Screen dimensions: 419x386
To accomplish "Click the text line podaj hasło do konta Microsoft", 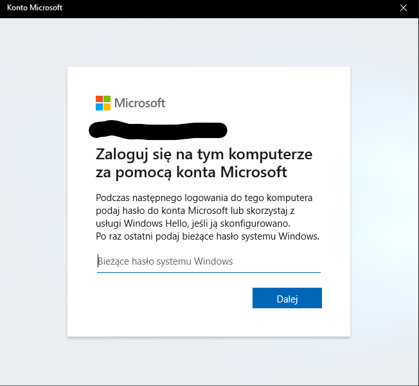I will [195, 211].
